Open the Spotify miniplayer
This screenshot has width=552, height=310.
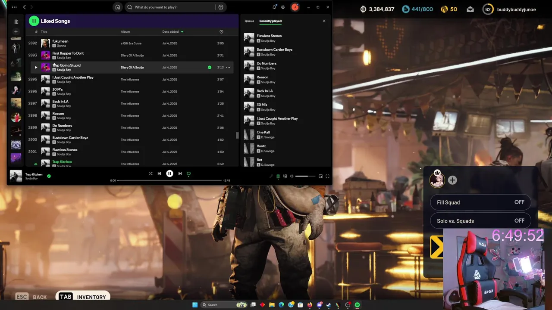point(320,176)
